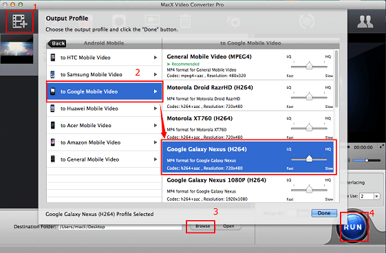Click the blue RUN button

pos(353,227)
